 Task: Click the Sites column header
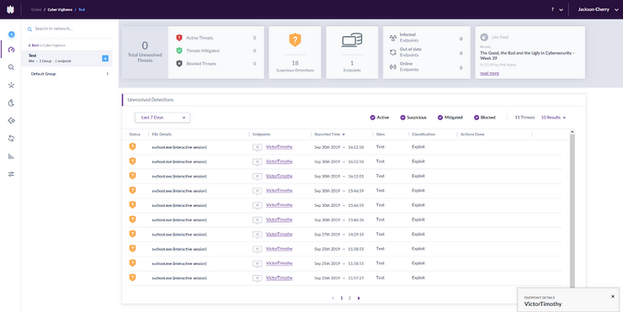[x=381, y=135]
